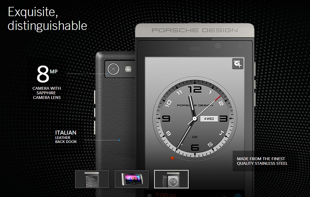Click the "4 WED" date window on clock
310x197 pixels.
(x=209, y=119)
